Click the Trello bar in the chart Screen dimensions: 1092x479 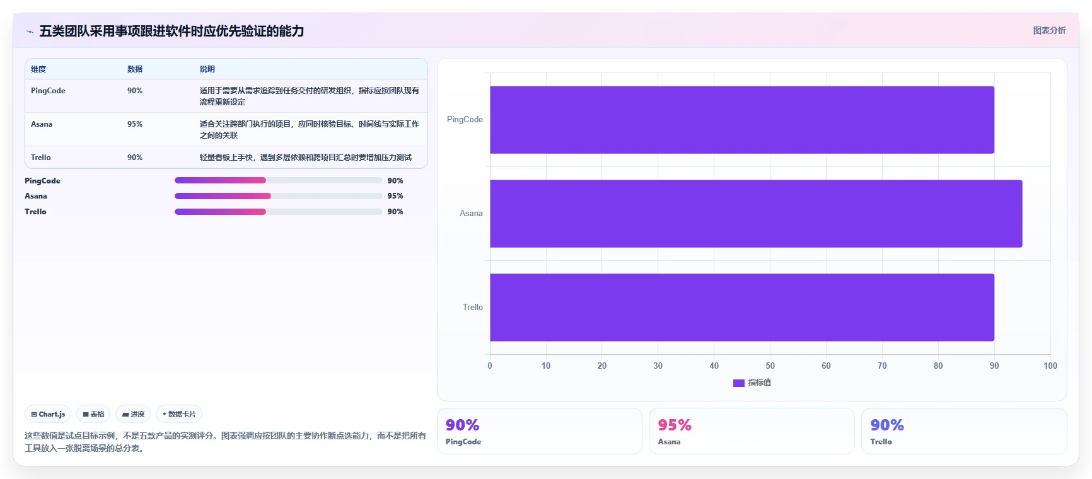[x=742, y=308]
